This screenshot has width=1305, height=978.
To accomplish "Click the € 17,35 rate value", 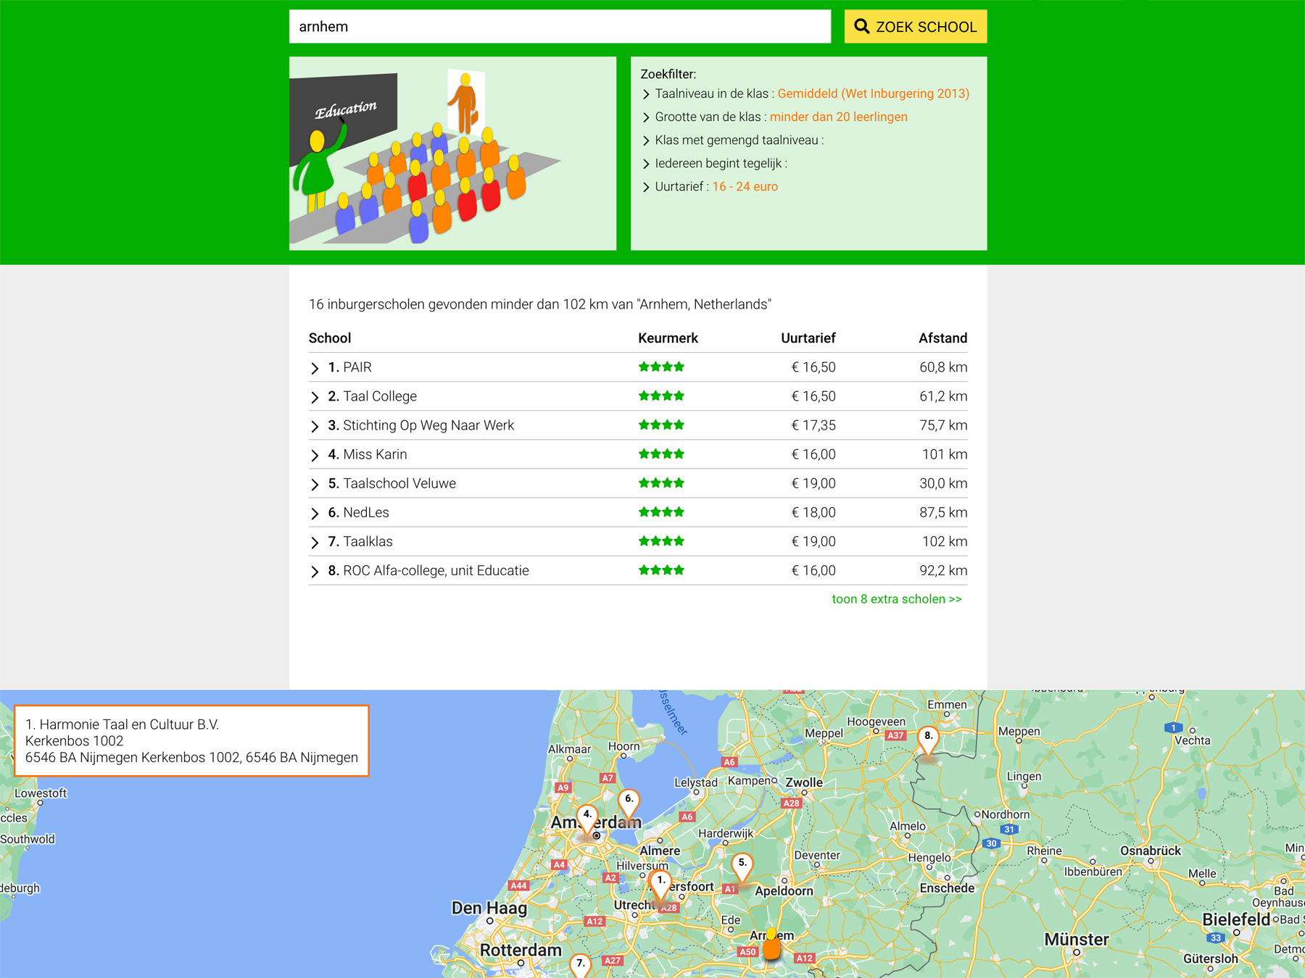I will (813, 425).
